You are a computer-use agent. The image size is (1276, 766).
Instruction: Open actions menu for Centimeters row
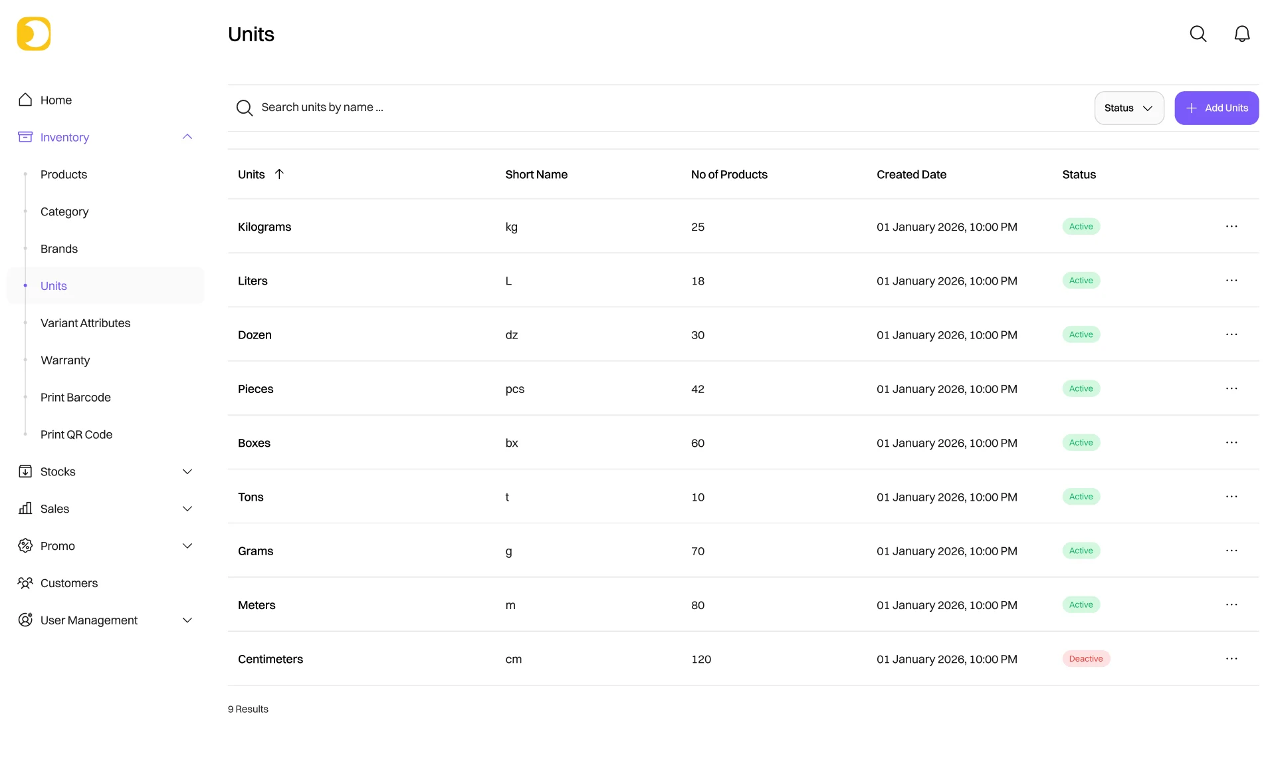click(1231, 658)
